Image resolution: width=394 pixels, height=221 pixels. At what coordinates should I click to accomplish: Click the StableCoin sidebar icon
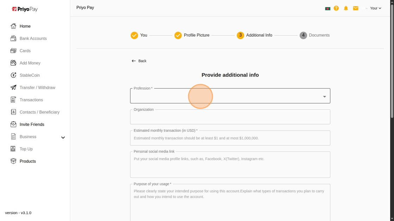(13, 75)
